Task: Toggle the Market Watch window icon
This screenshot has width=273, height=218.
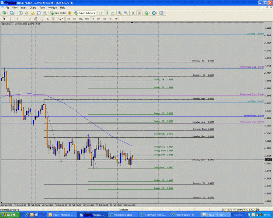Action: 21,13
